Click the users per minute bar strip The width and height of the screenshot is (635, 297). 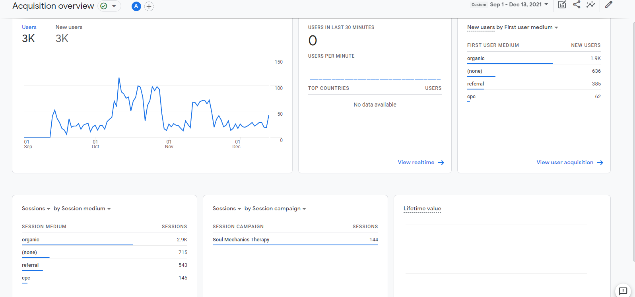tap(375, 80)
